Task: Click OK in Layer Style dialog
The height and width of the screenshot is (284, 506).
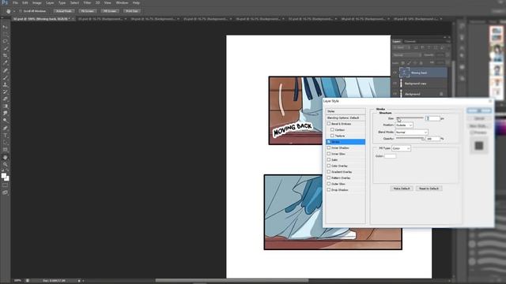Action: pos(479,110)
